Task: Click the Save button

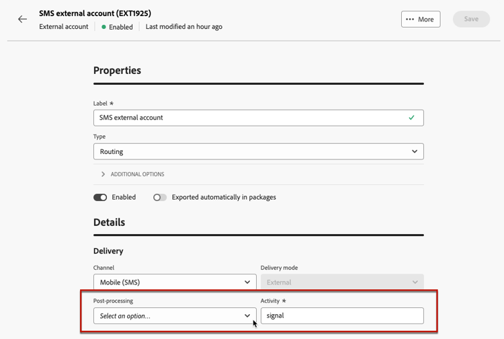Action: click(x=471, y=19)
